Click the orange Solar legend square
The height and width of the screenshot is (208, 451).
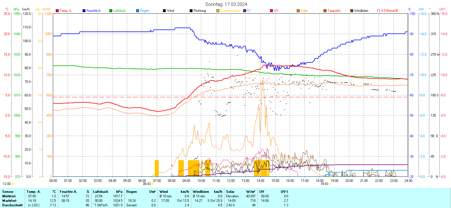click(298, 11)
